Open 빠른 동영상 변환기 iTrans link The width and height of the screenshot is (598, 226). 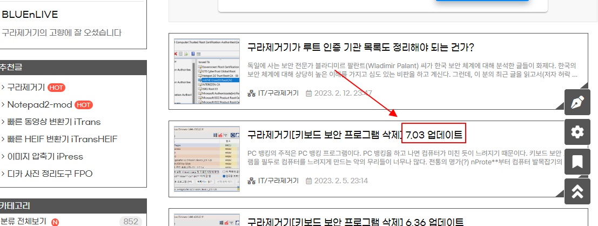point(54,122)
